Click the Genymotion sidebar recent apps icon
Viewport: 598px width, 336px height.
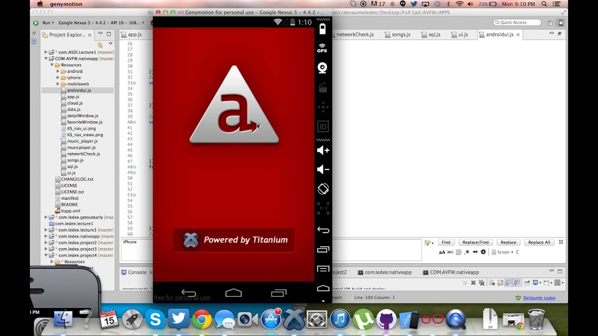323,250
